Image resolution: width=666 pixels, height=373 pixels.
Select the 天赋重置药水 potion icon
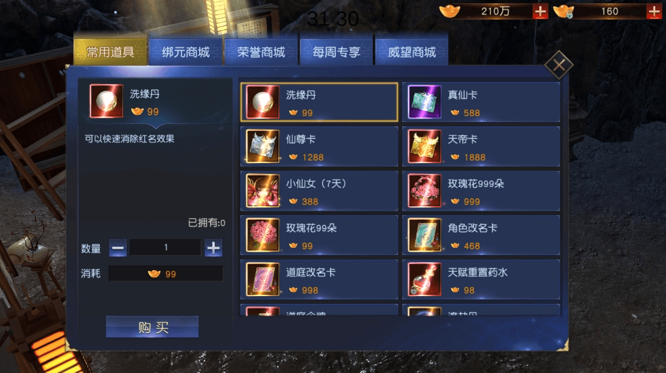pos(424,279)
